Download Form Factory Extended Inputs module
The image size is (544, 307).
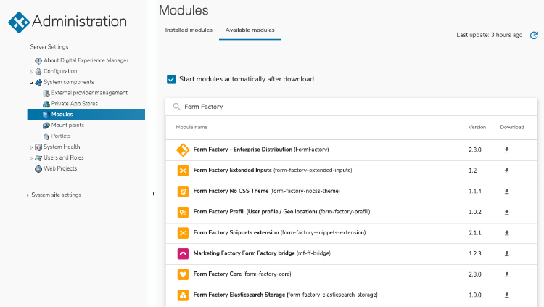[x=506, y=171]
